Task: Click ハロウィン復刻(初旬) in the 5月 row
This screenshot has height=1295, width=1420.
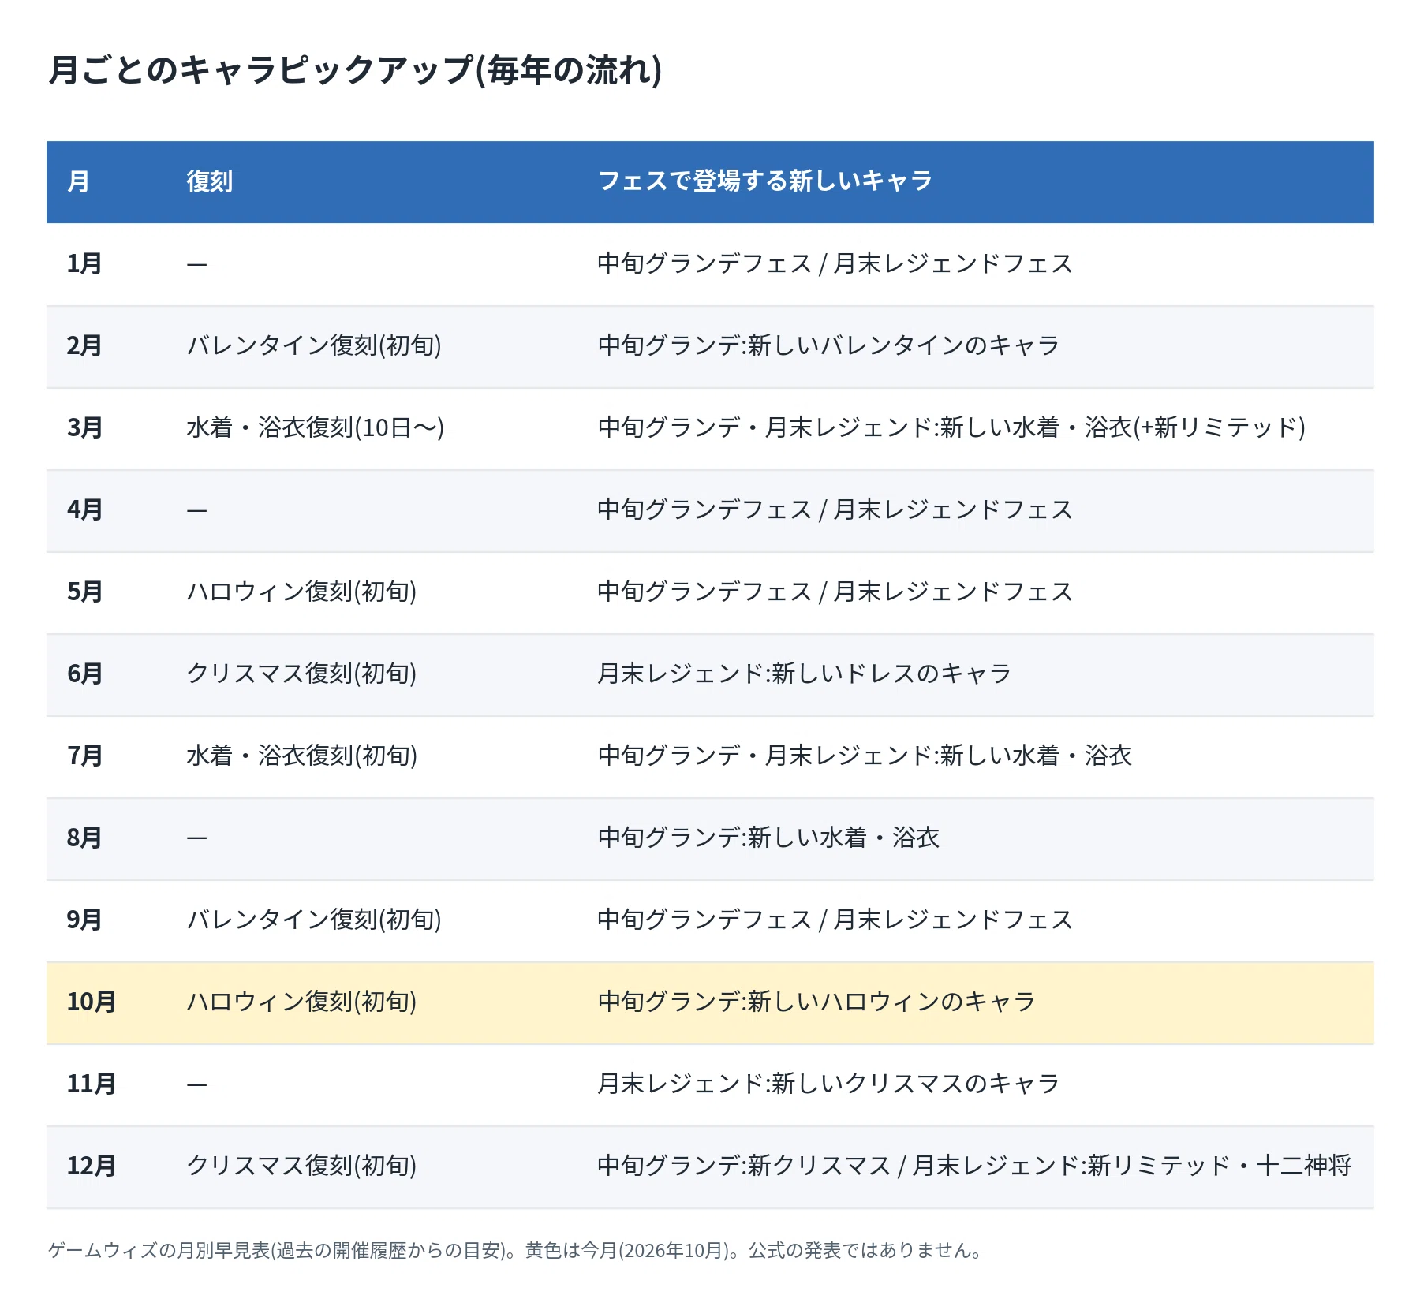Action: (x=301, y=592)
